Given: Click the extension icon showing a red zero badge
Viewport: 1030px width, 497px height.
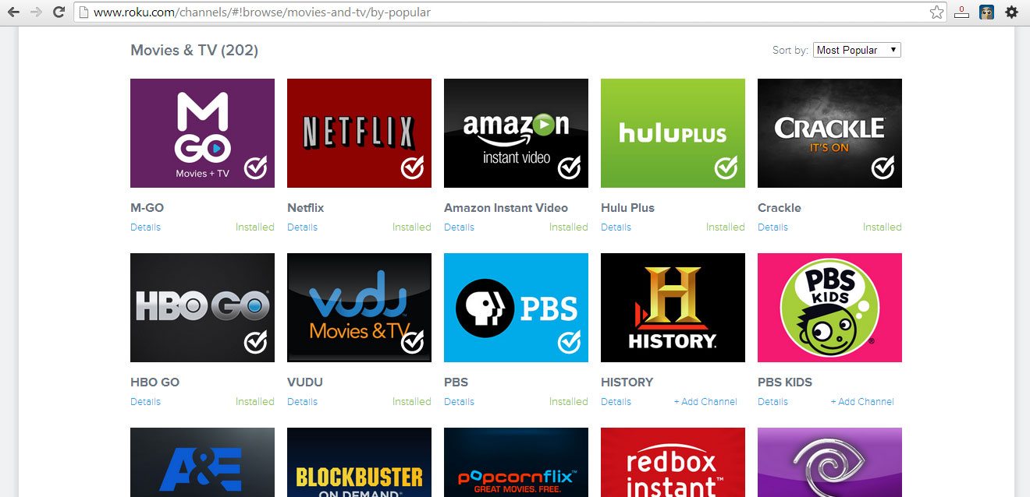Looking at the screenshot, I should point(963,12).
